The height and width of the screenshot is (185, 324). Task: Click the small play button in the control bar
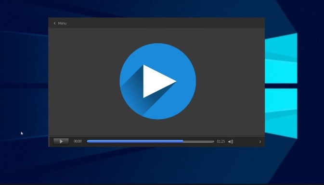[x=61, y=141]
